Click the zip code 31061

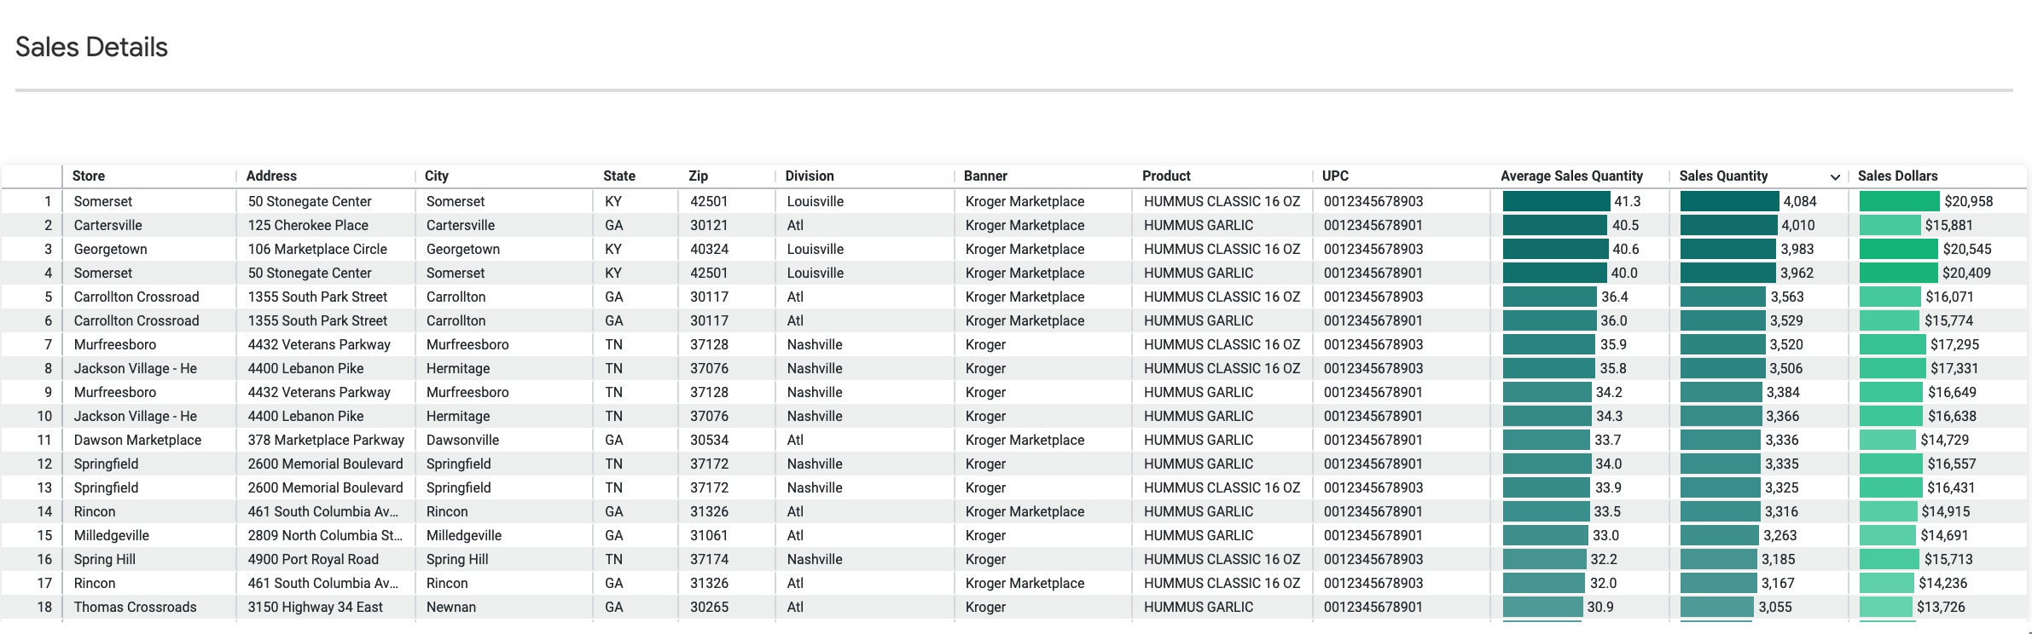pos(708,535)
